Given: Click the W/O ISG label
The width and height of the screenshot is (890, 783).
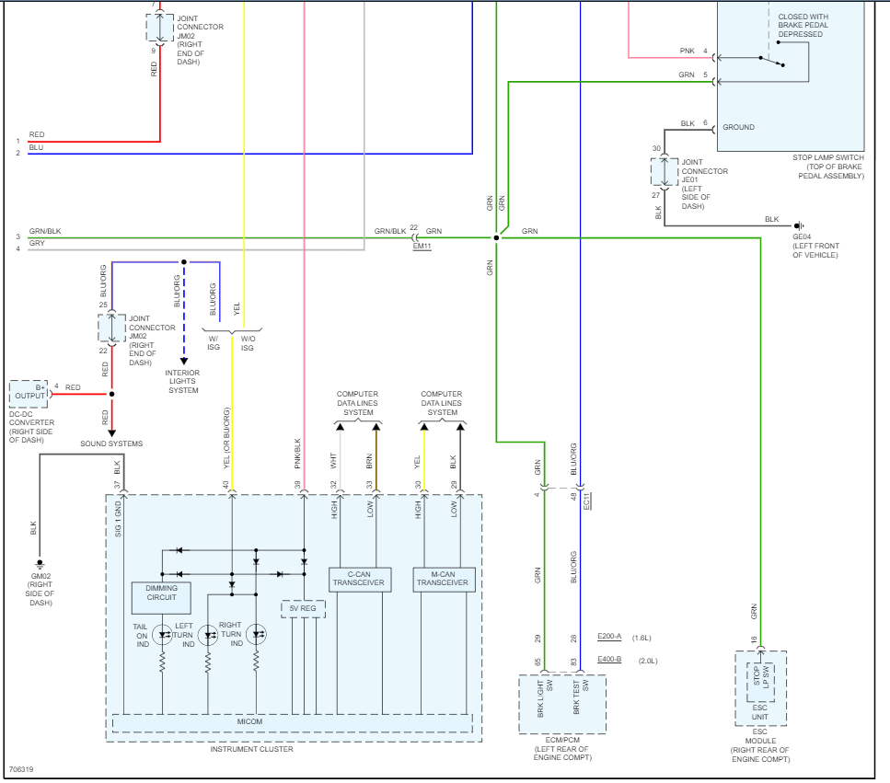Looking at the screenshot, I should click(248, 342).
